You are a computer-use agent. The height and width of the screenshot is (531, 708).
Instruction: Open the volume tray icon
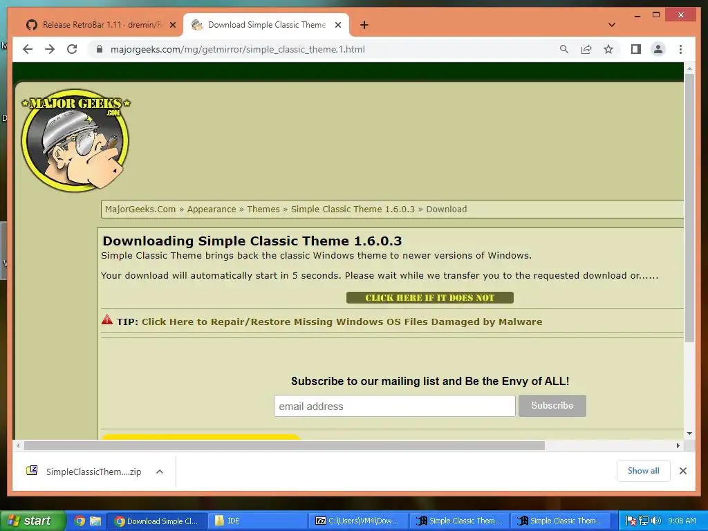tap(655, 521)
